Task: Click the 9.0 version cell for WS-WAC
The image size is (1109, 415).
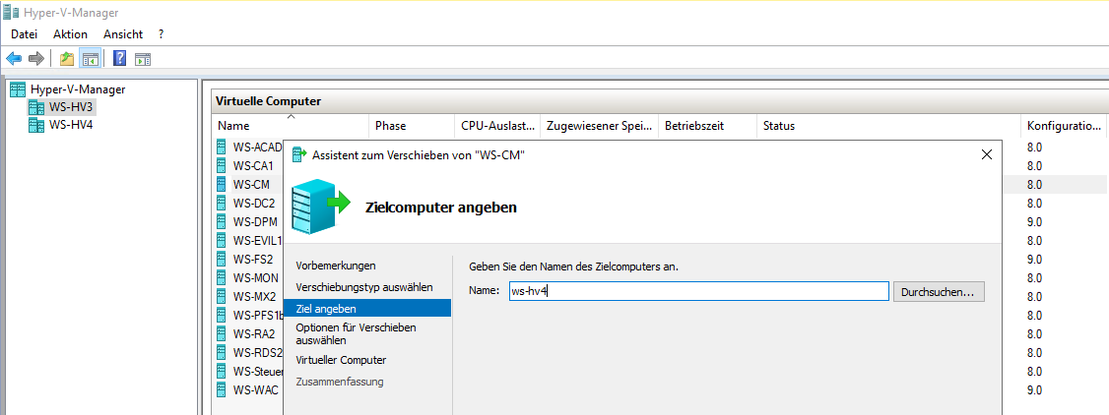Action: tap(1034, 389)
